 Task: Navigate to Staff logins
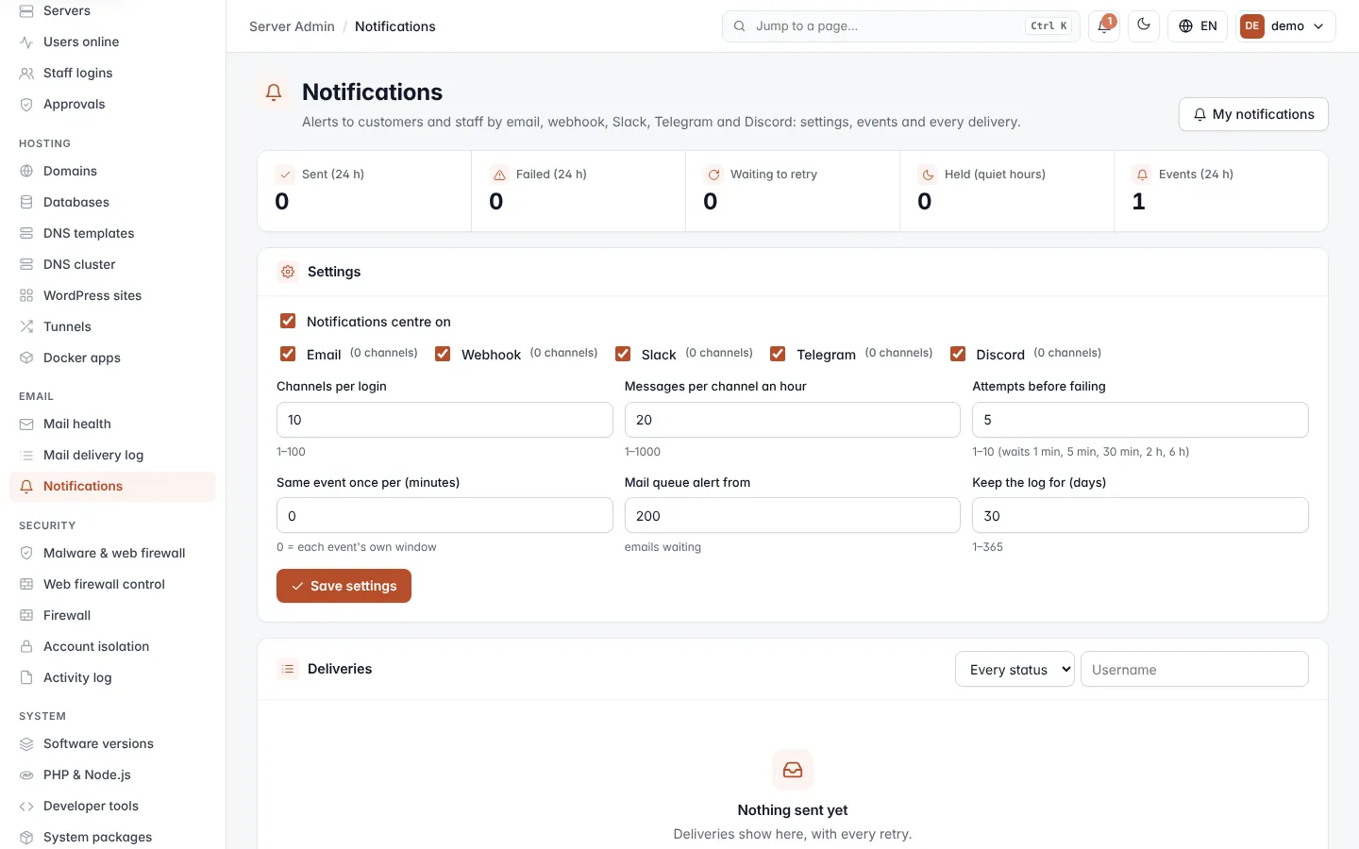(x=112, y=73)
